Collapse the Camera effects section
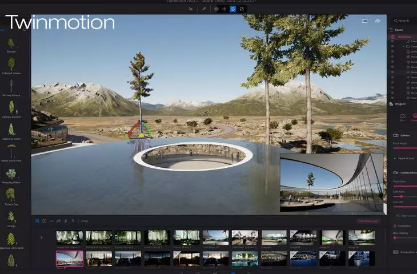The height and width of the screenshot is (274, 417). 405,173
